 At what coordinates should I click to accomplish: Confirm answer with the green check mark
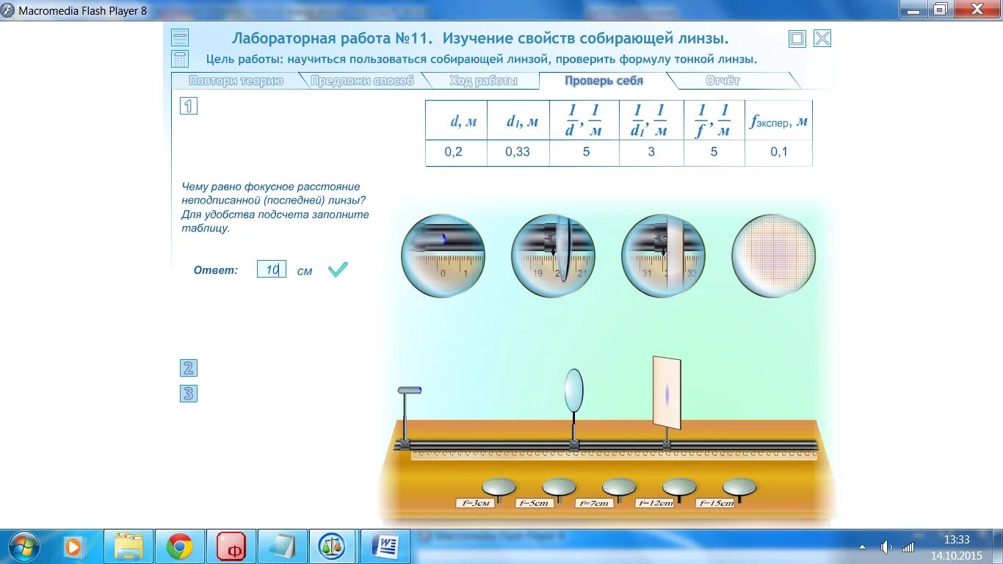[338, 270]
